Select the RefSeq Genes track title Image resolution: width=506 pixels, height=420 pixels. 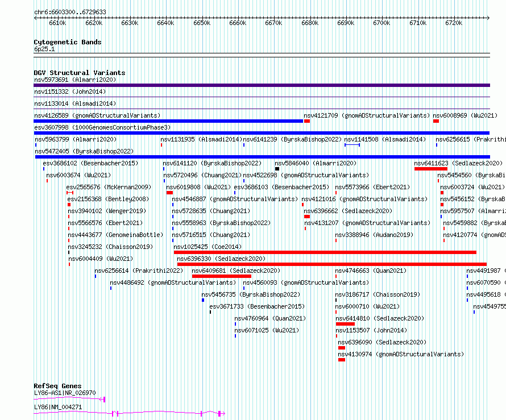pyautogui.click(x=57, y=386)
